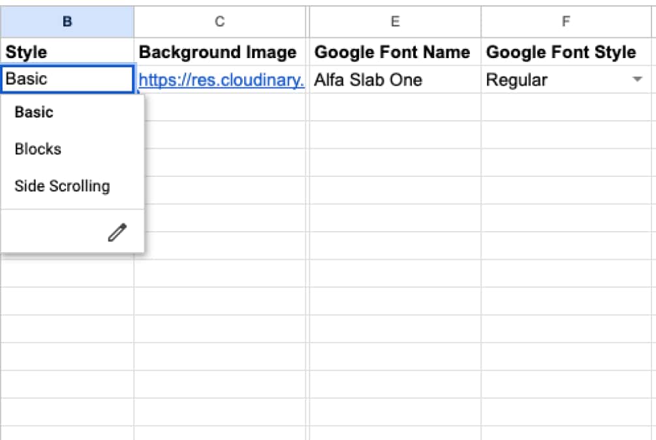Click the hidden column divider between C and E
656x440 pixels.
tap(307, 22)
